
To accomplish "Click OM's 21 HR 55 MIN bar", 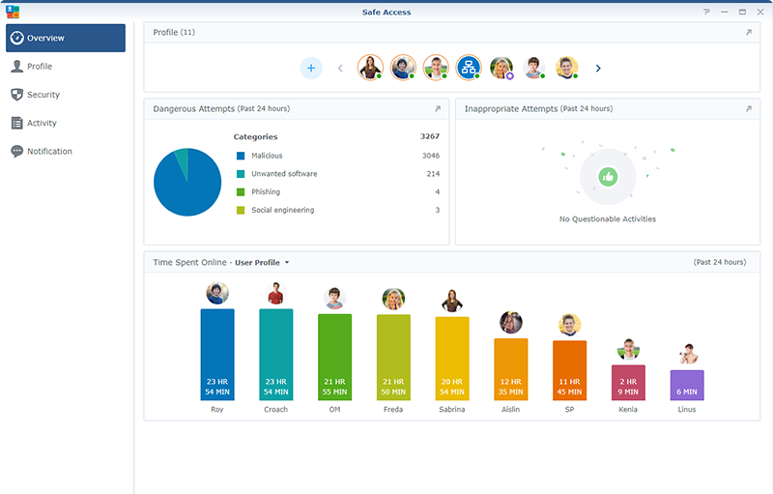I will tap(334, 358).
